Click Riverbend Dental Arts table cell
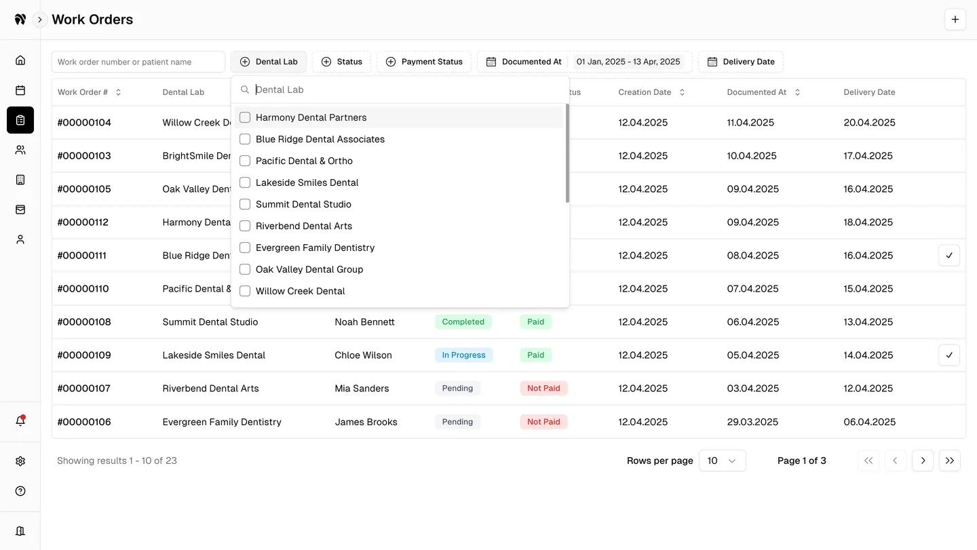 pos(210,389)
